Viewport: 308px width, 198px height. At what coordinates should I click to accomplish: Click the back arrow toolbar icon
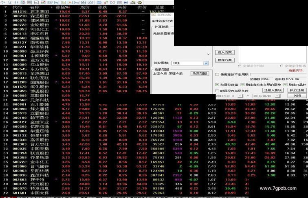tap(3, 2)
